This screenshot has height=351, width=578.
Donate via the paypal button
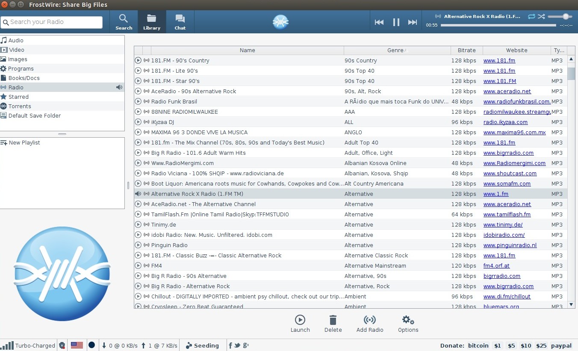click(x=561, y=345)
